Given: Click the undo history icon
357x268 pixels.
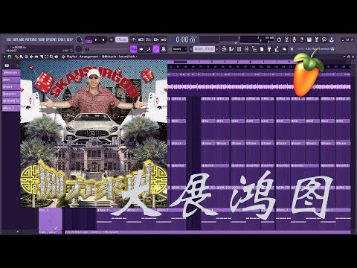Looking at the screenshot, I should (x=279, y=39).
